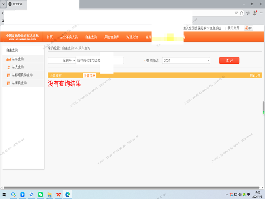The image size is (265, 199).
Task: Open the browser collections icon
Action: click(x=248, y=13)
